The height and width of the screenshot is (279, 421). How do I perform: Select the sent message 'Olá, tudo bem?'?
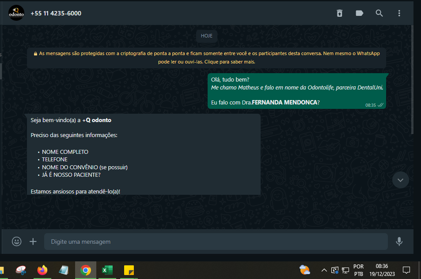[x=230, y=80]
